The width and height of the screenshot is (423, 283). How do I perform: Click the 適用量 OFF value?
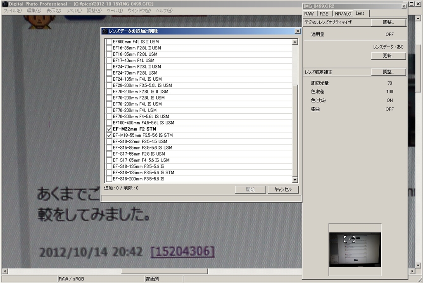coord(390,35)
